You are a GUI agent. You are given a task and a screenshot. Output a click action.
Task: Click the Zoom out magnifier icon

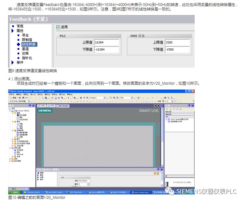(x=118, y=98)
